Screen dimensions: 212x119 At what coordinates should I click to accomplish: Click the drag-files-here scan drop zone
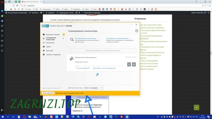tap(103, 51)
